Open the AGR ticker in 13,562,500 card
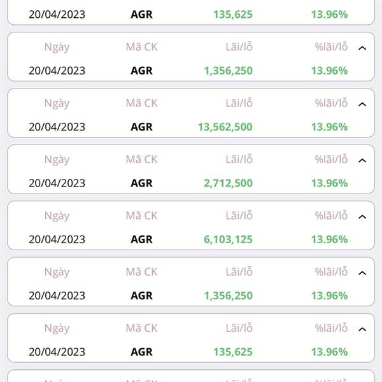382x382 pixels. pyautogui.click(x=141, y=127)
